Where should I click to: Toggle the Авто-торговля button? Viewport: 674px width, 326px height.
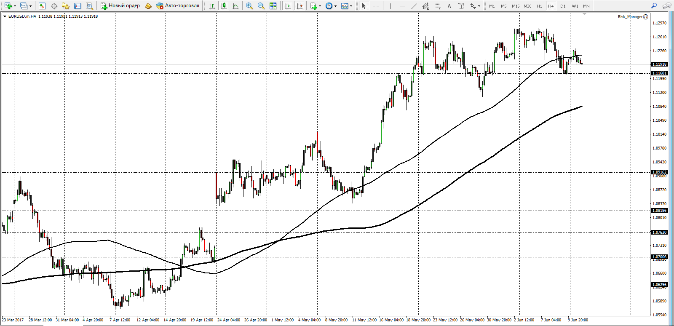pyautogui.click(x=178, y=6)
